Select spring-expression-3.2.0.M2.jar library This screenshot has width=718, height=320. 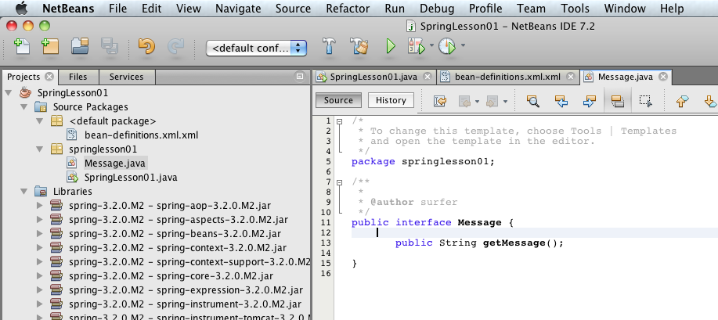(186, 290)
